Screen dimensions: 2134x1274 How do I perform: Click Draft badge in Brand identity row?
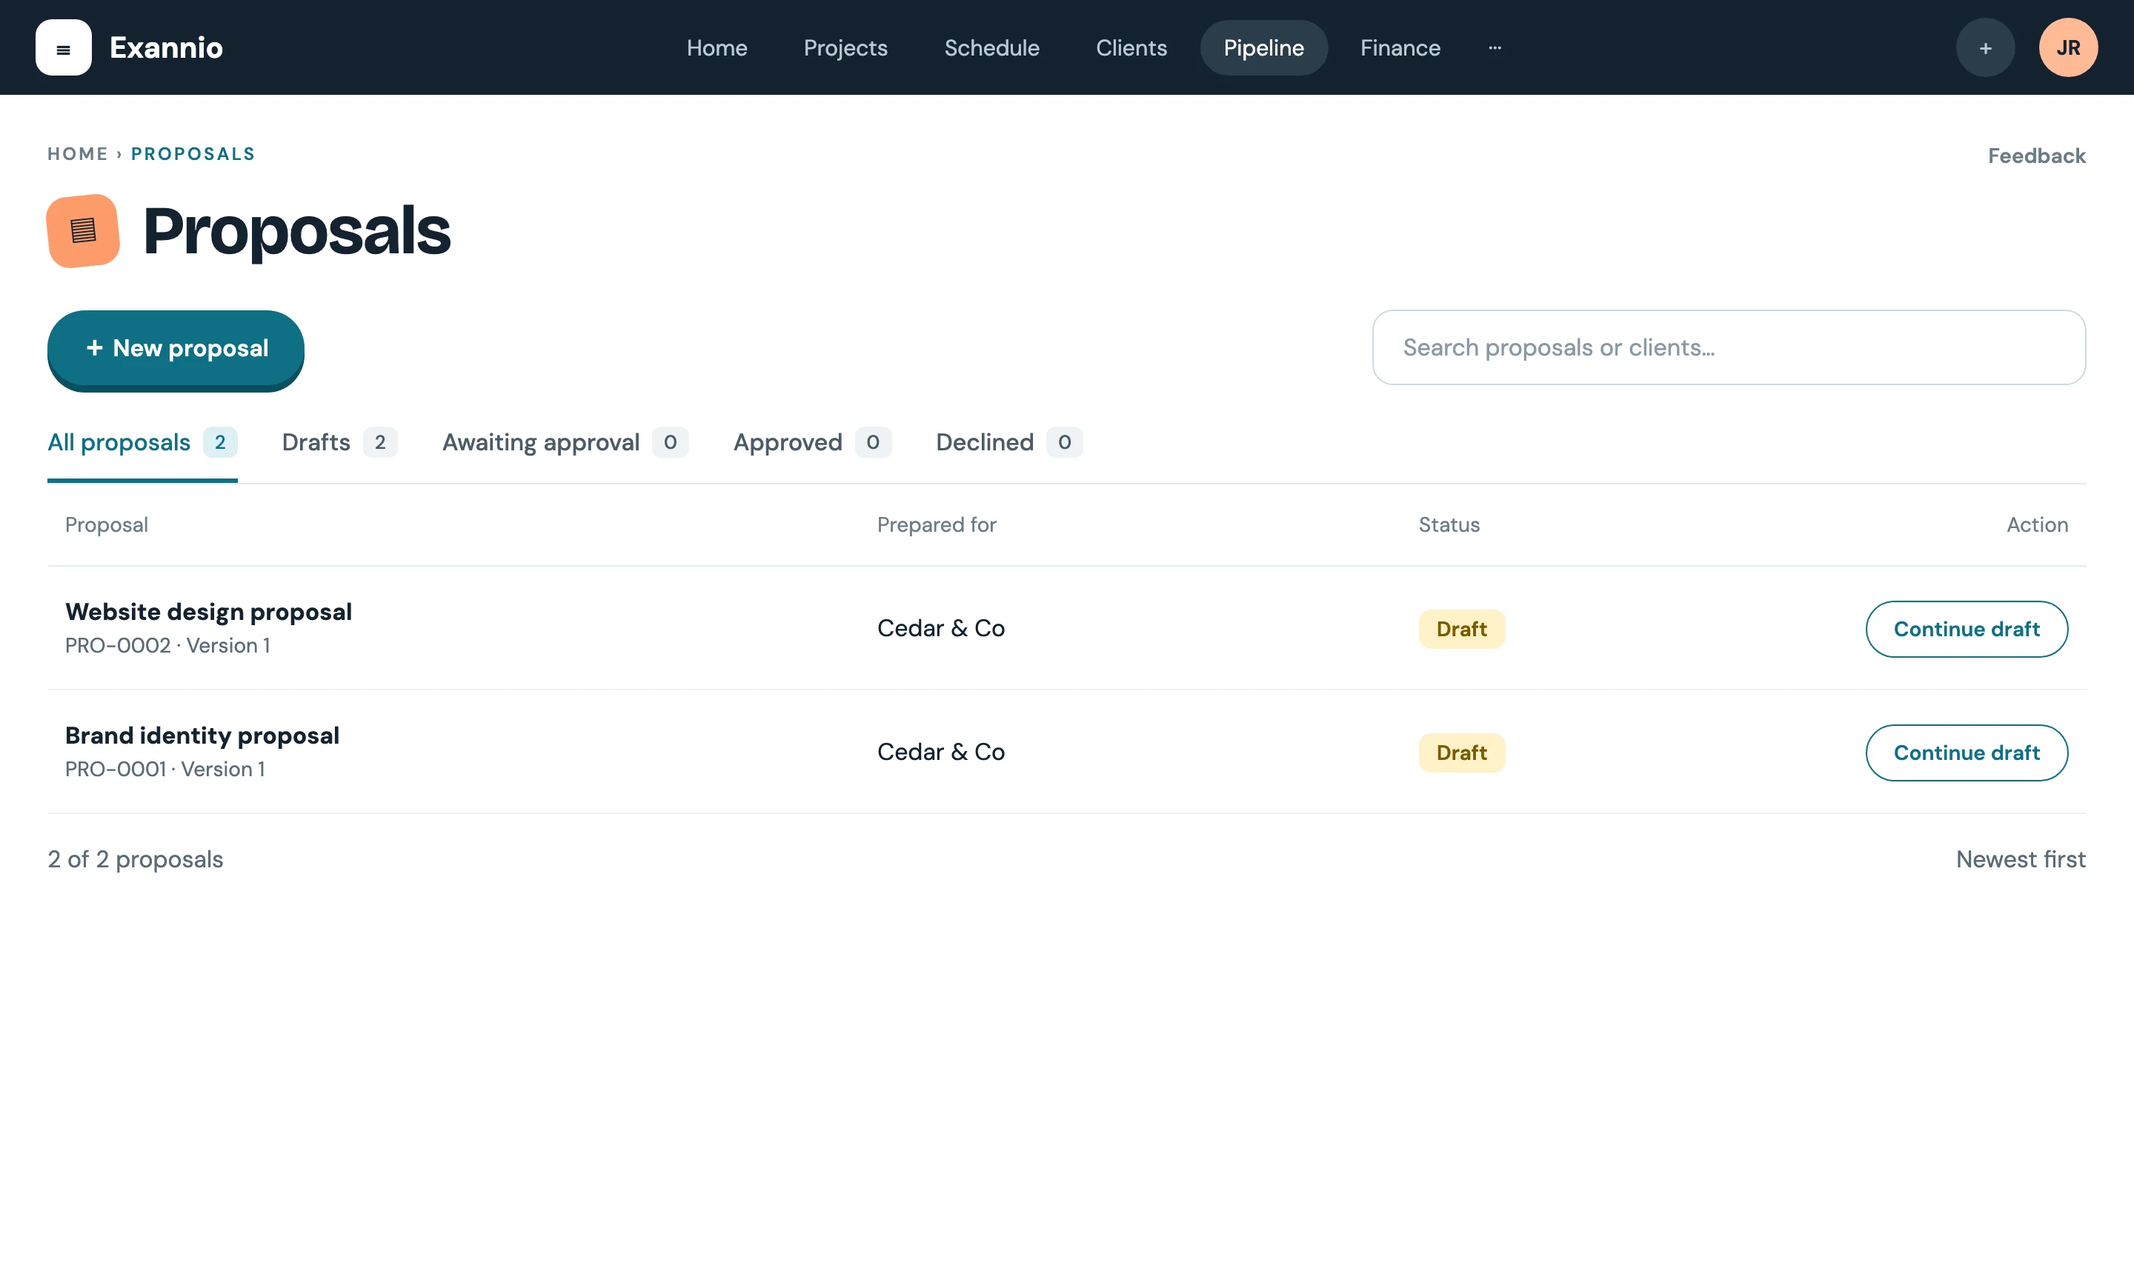coord(1462,753)
